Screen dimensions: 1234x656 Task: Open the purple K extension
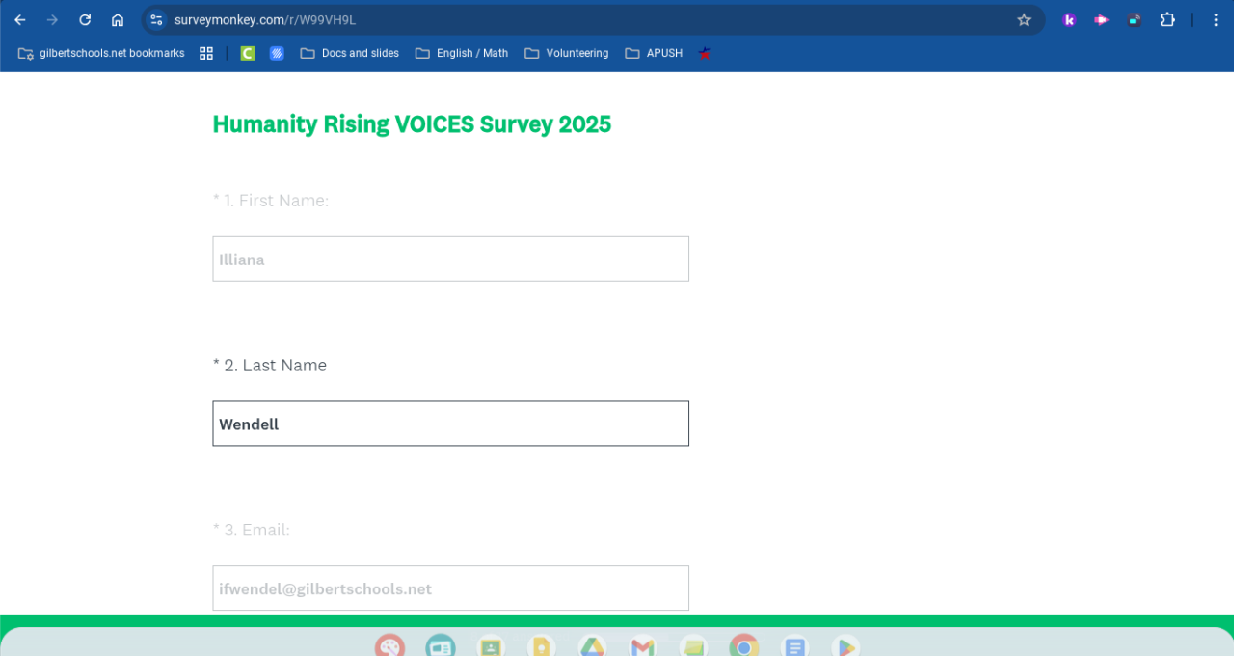(x=1069, y=19)
